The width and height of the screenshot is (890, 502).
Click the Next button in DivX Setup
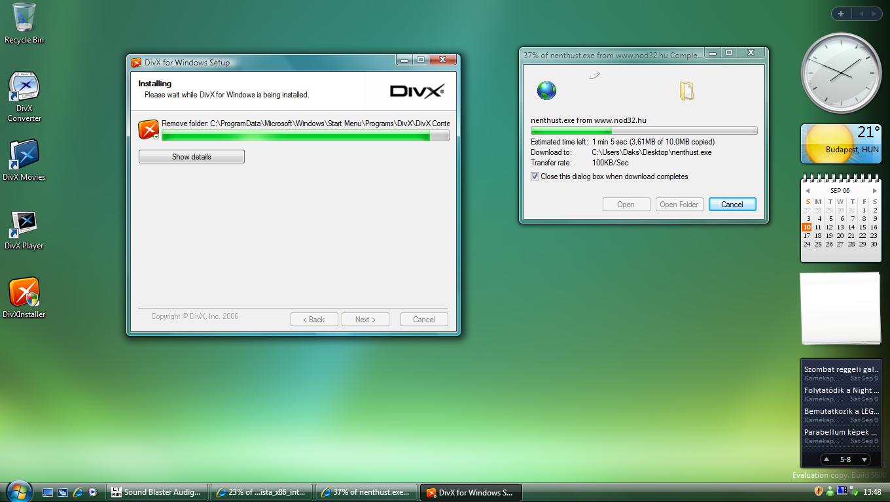click(x=365, y=320)
